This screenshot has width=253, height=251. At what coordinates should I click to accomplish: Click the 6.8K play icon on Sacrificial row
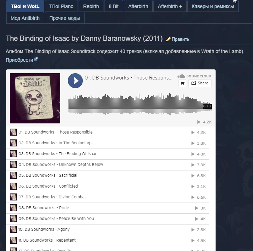click(x=193, y=176)
